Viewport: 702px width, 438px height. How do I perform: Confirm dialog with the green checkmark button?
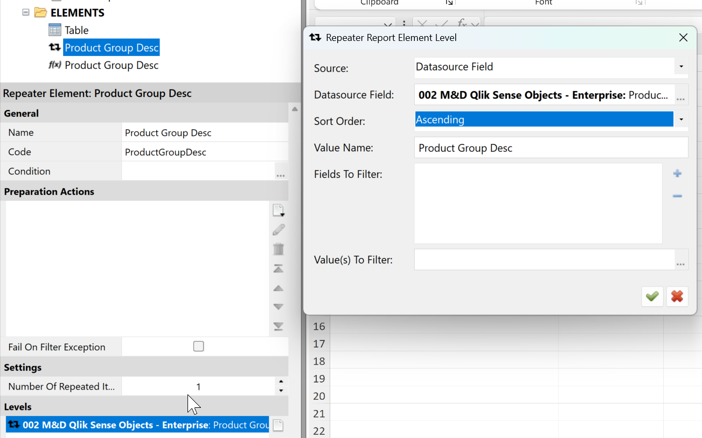(652, 296)
